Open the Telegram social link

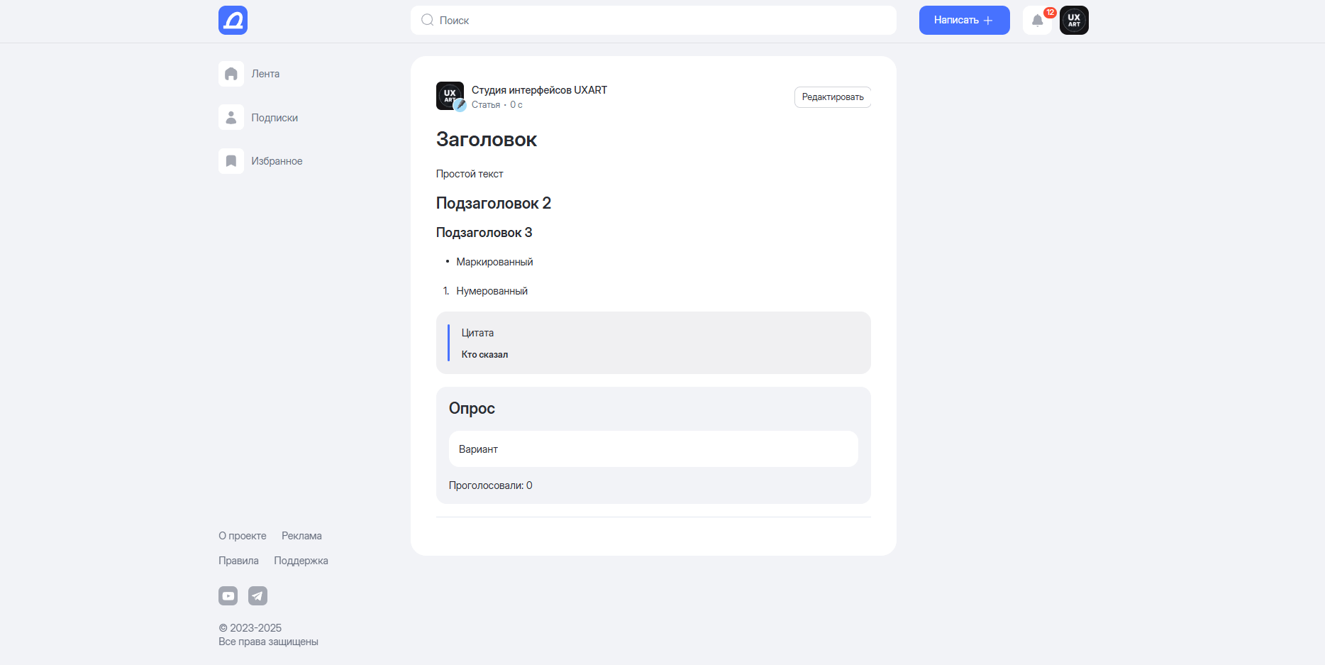[x=257, y=596]
